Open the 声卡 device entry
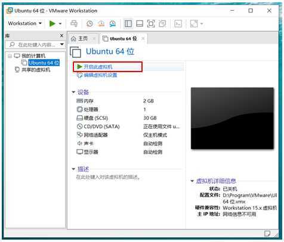This screenshot has width=284, height=242. 88,144
